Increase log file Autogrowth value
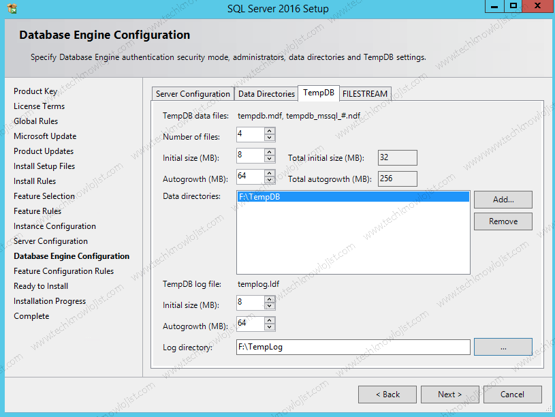Image resolution: width=555 pixels, height=417 pixels. (x=270, y=320)
